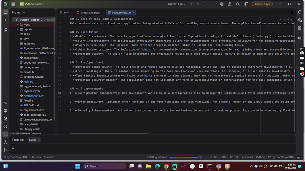Open the Python Console tool window

pyautogui.click(x=6, y=111)
